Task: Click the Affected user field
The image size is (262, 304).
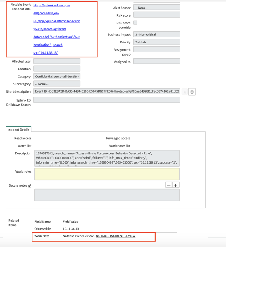Action: coord(57,61)
